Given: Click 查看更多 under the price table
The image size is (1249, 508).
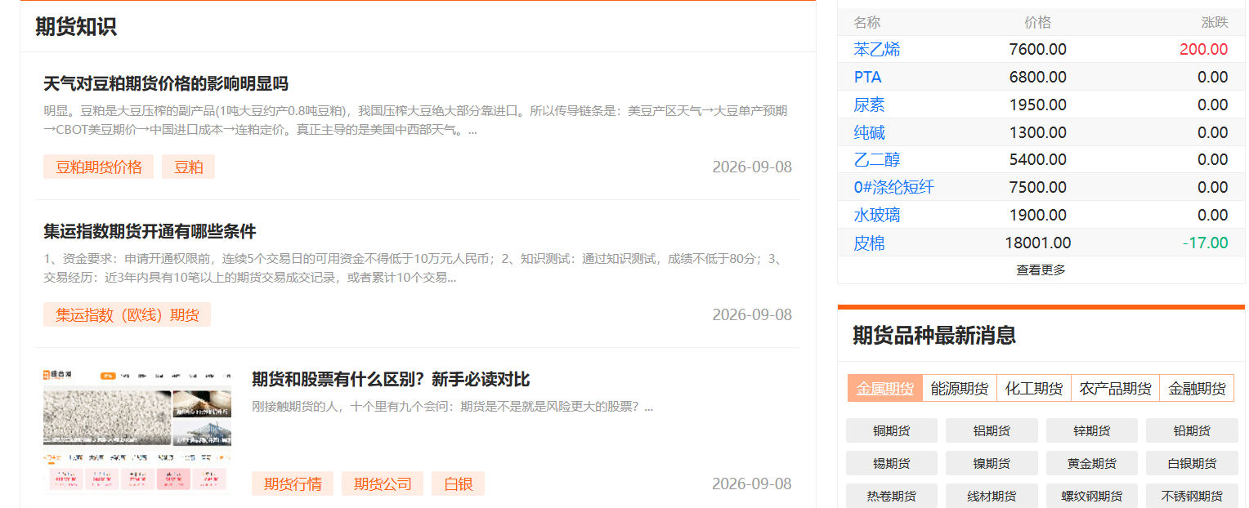Looking at the screenshot, I should pos(1041,270).
